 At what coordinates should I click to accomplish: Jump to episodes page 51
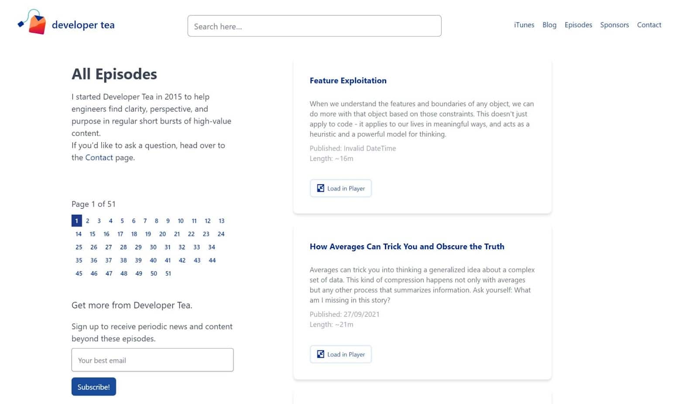[168, 274]
